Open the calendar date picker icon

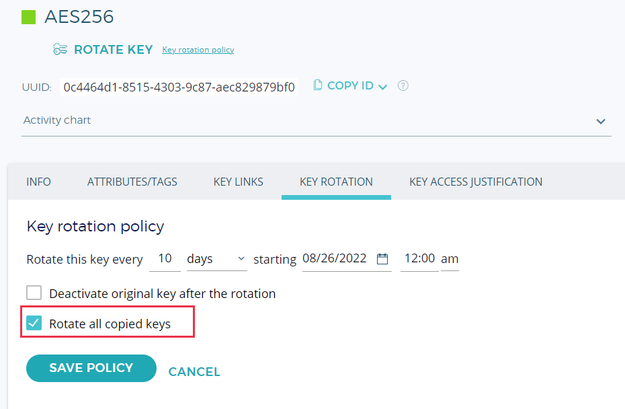(382, 259)
